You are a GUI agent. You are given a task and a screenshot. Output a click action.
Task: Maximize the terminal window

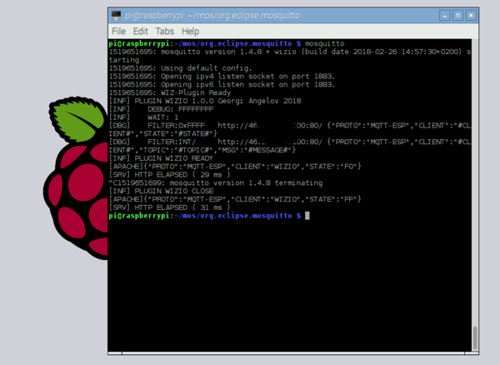coord(457,15)
